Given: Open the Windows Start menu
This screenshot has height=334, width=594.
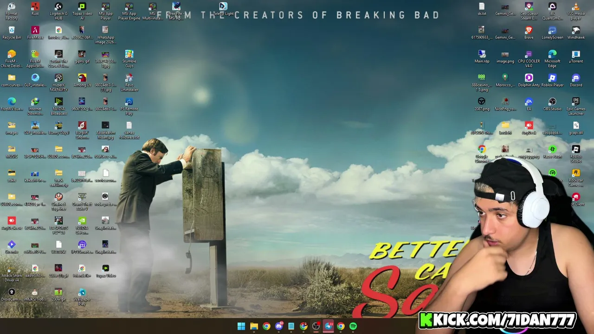Looking at the screenshot, I should click(x=241, y=326).
